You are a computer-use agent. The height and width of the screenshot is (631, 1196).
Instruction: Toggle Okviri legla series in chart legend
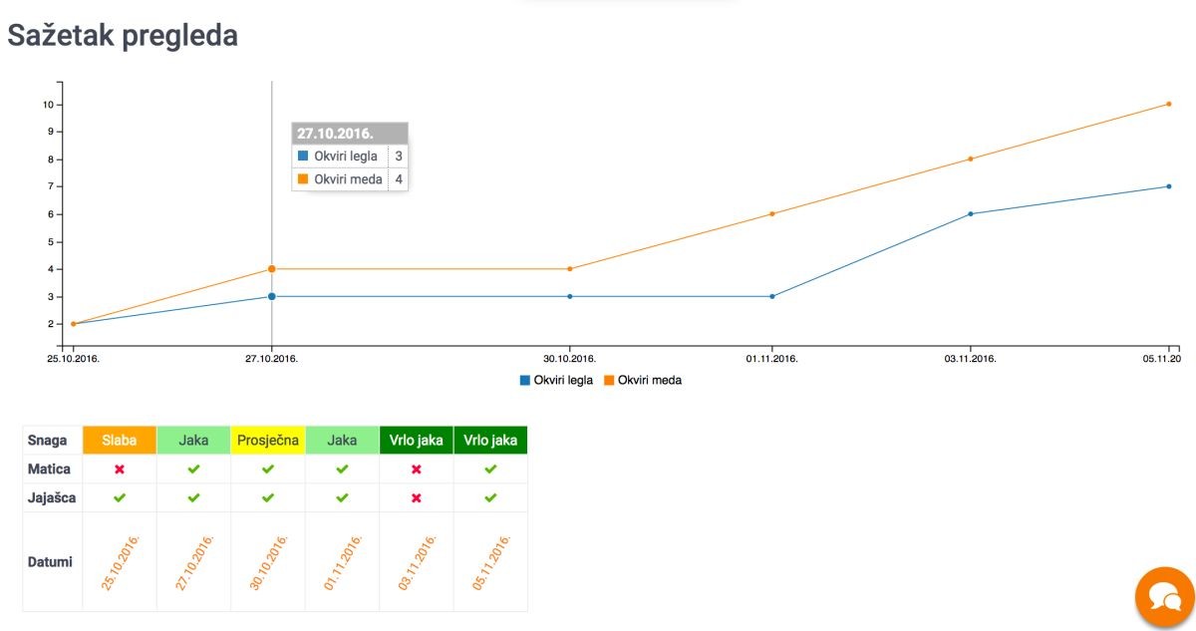[x=564, y=380]
